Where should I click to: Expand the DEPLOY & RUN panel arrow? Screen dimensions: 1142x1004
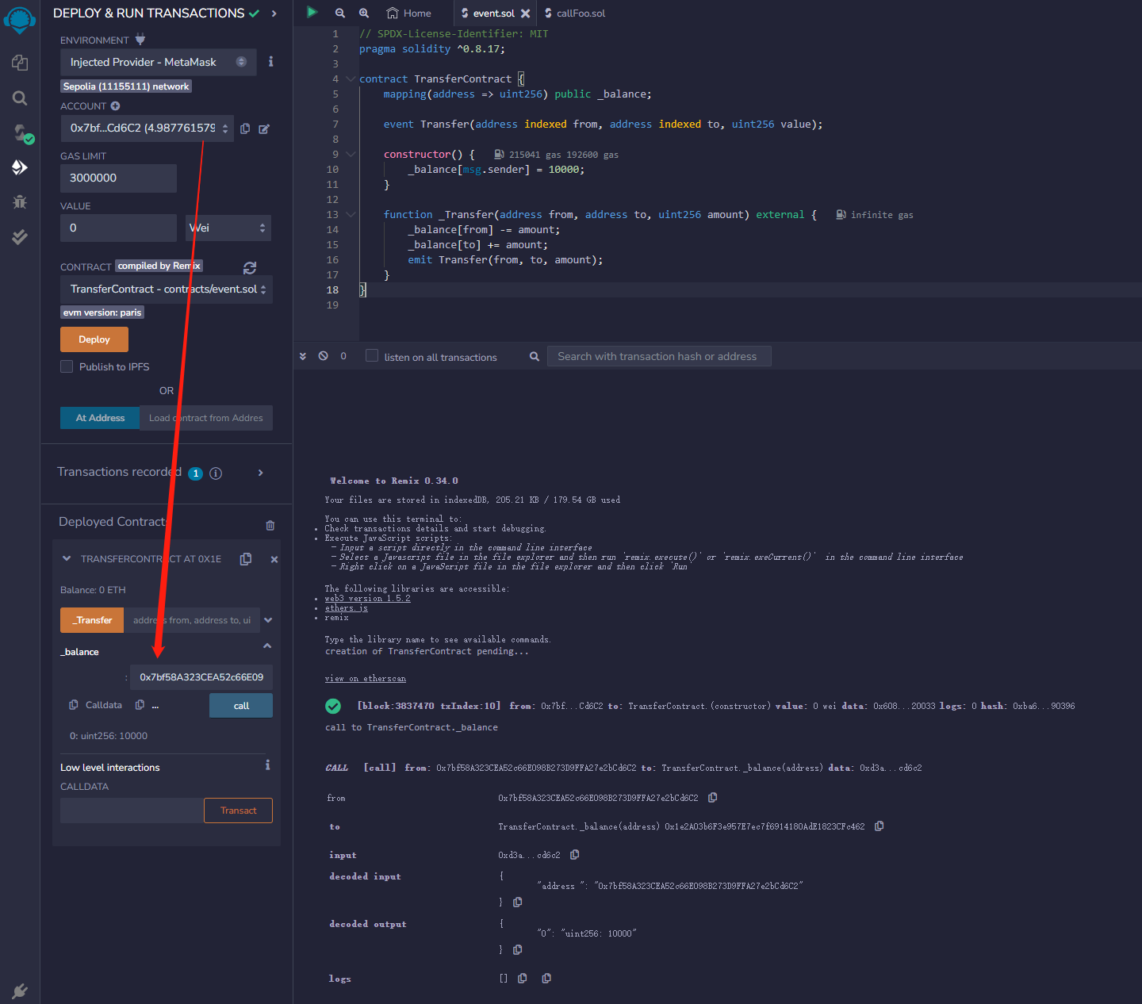click(274, 13)
